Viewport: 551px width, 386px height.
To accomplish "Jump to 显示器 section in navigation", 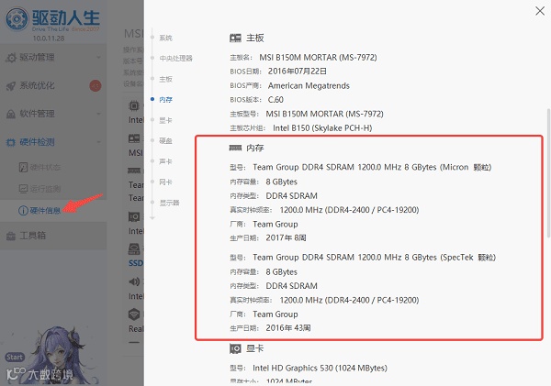I will click(x=169, y=203).
